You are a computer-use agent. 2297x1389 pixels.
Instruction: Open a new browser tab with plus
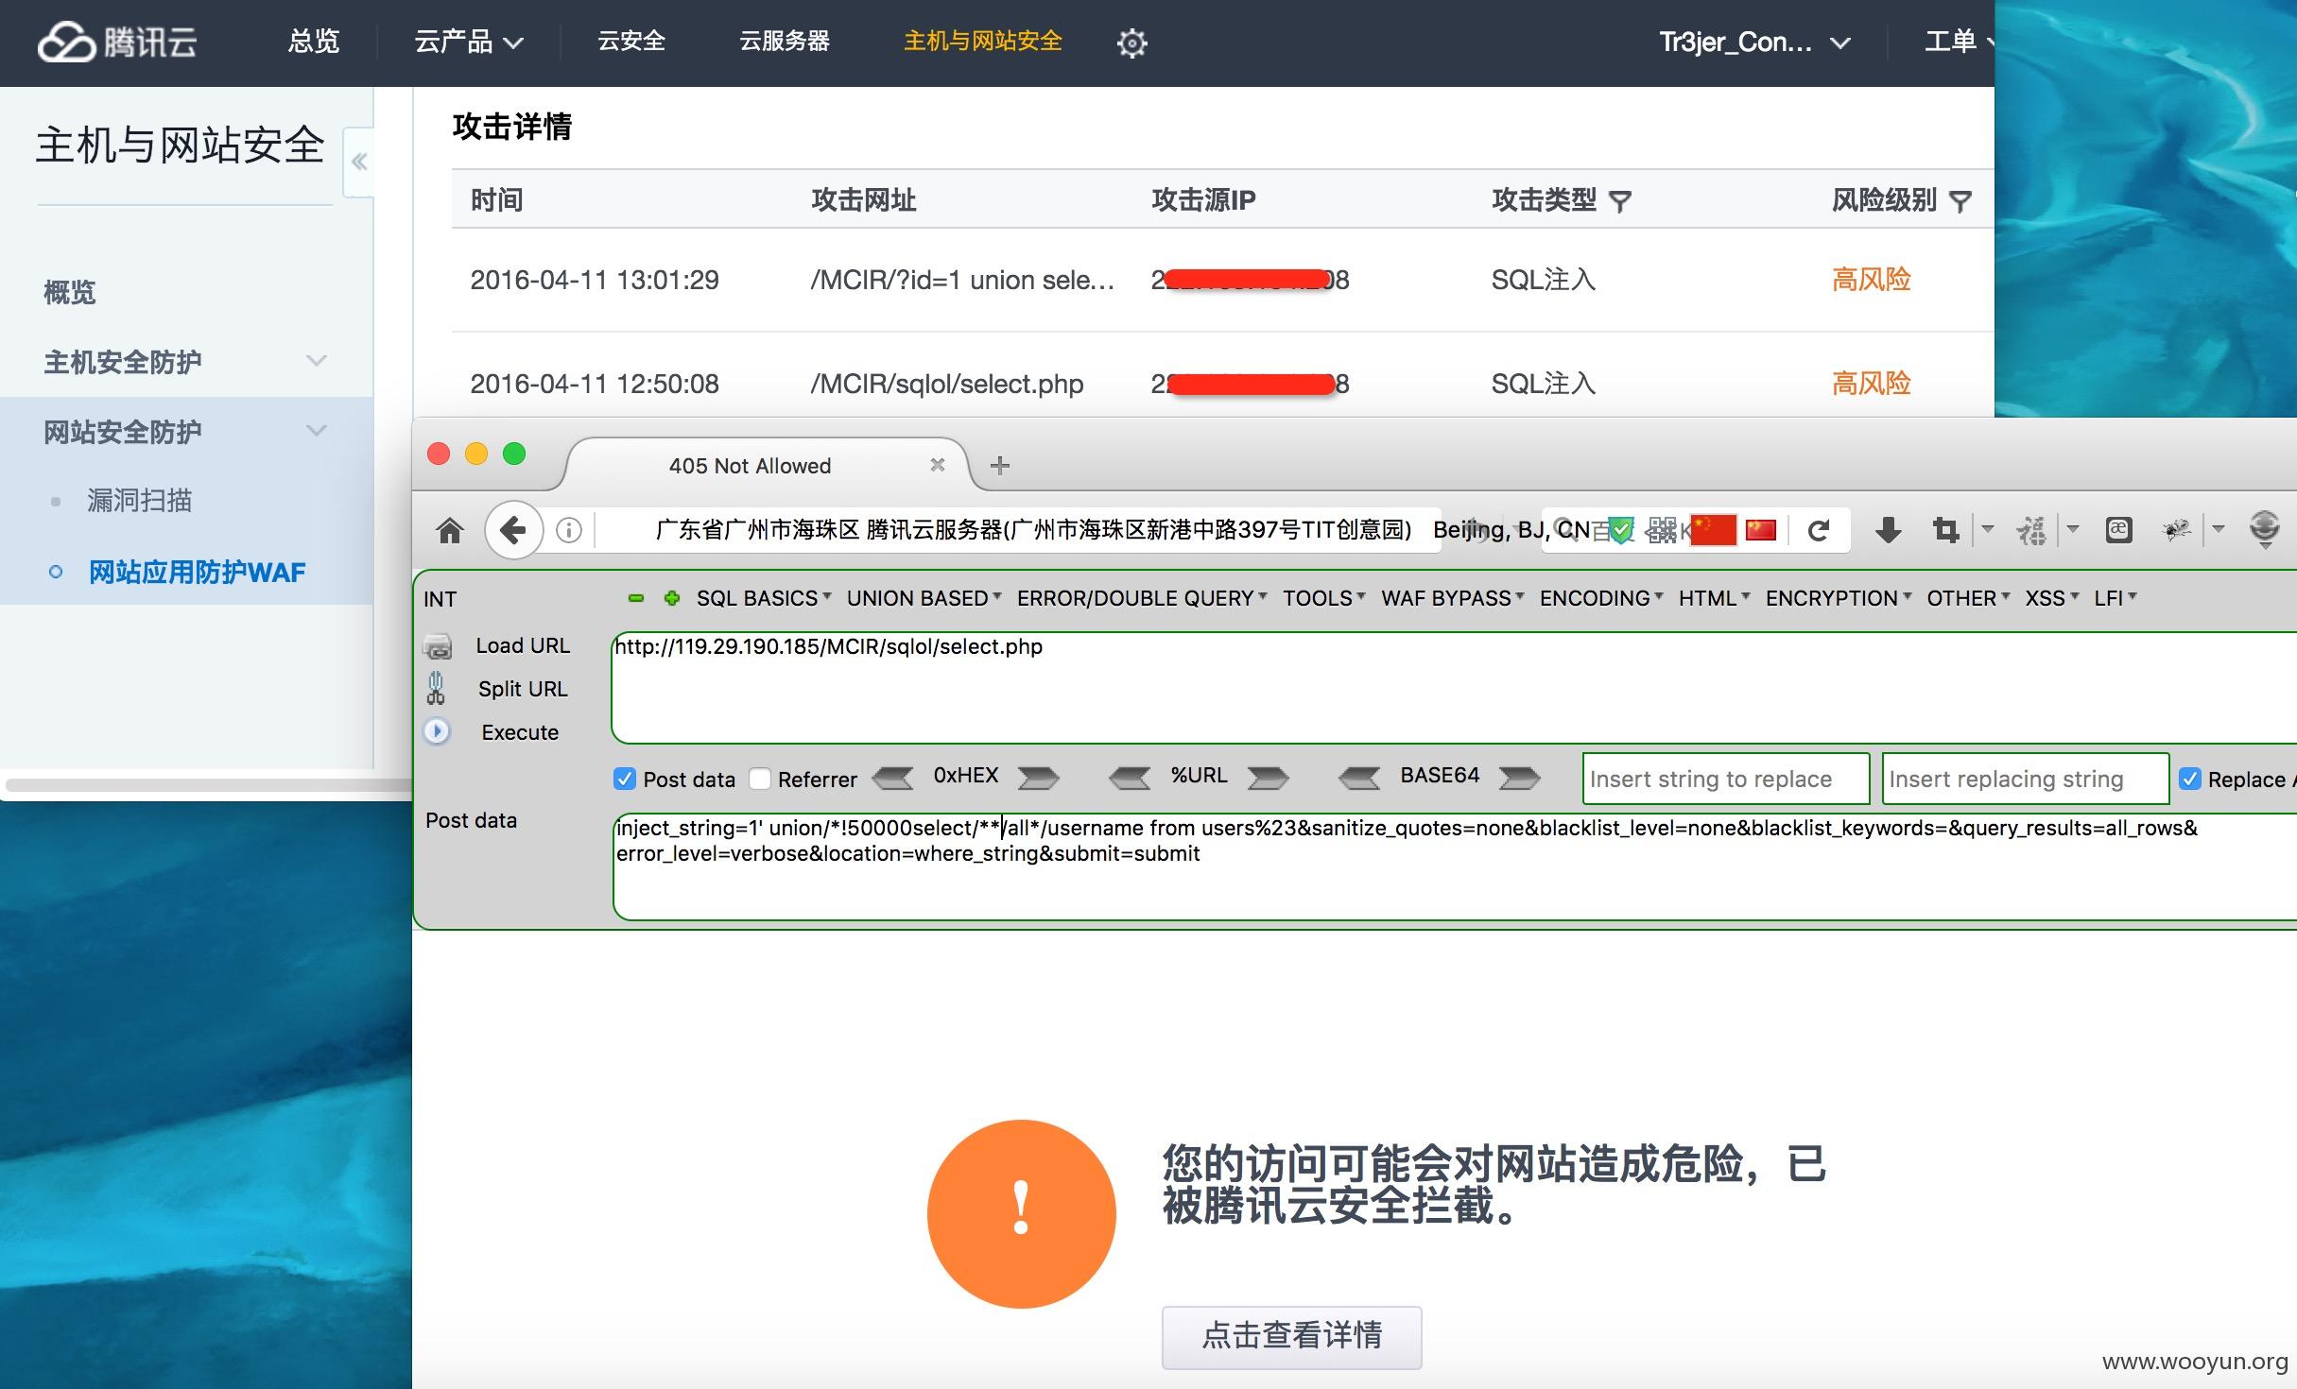click(x=1000, y=465)
